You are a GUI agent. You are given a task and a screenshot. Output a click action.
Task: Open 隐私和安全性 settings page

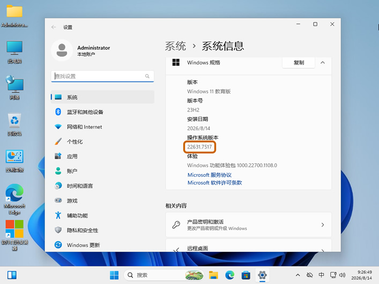pos(102,230)
